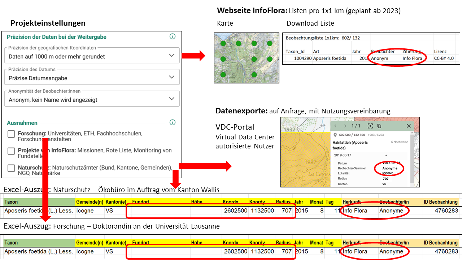Open the Präzision des Datums dropdown
This screenshot has height=260, width=462.
92,77
